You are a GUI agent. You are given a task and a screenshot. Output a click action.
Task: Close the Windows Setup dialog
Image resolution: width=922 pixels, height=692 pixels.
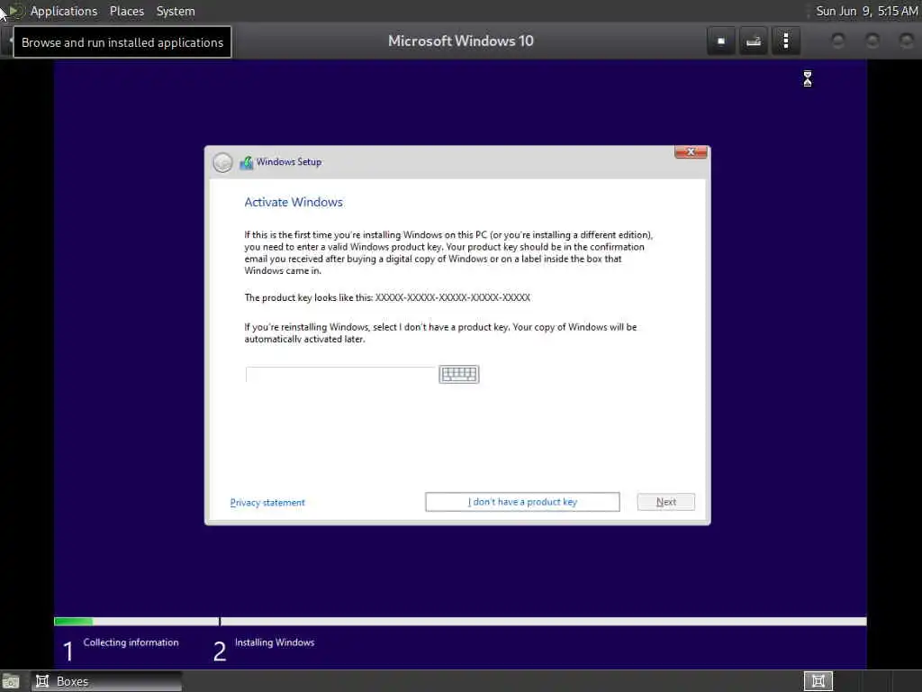(691, 152)
